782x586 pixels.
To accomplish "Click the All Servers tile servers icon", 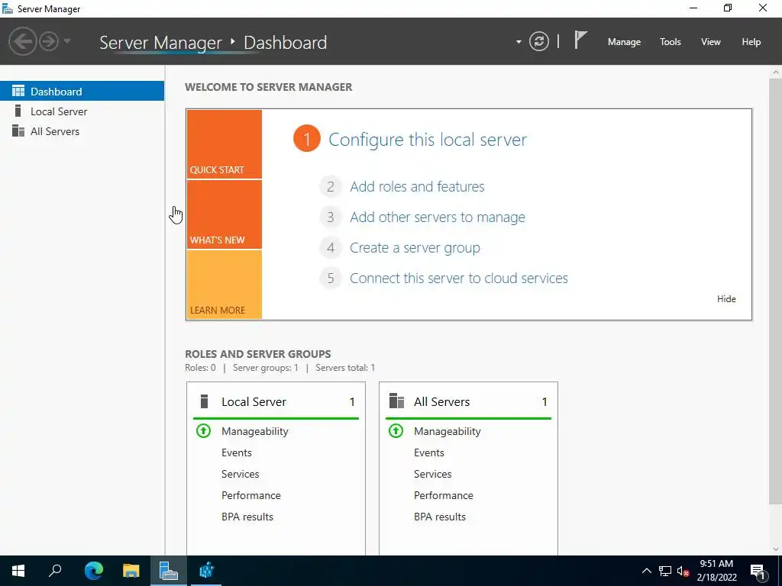I will (x=396, y=401).
